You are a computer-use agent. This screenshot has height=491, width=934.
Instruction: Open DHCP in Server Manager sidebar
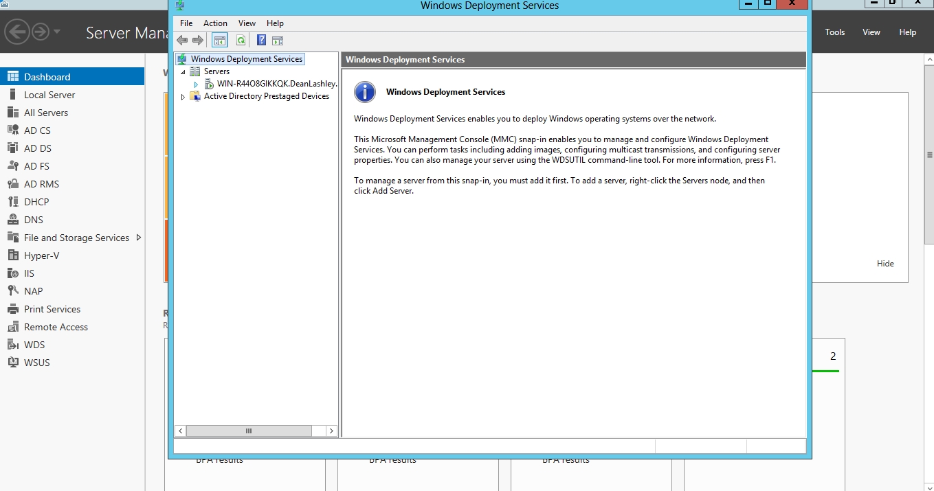click(x=36, y=202)
